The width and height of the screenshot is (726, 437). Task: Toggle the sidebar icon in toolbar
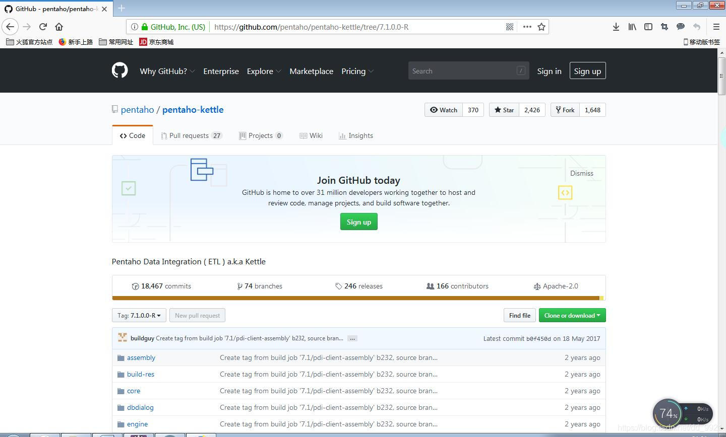[x=648, y=27]
